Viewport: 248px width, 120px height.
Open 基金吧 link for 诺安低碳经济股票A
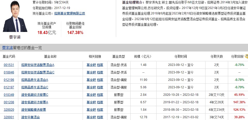tap(91, 102)
